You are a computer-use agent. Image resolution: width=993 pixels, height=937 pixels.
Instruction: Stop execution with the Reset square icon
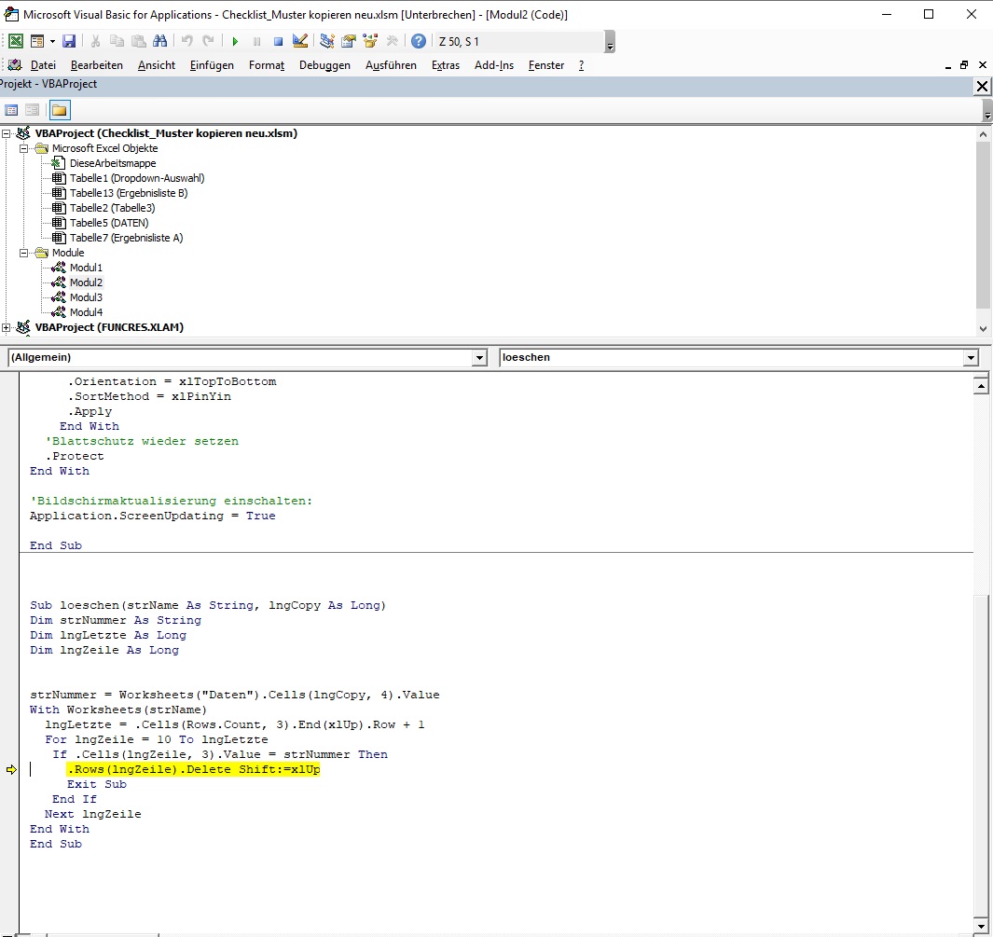278,41
